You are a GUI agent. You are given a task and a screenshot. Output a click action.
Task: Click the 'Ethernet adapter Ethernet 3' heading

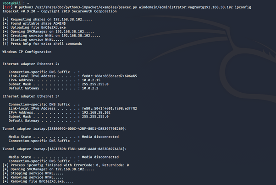(x=31, y=96)
